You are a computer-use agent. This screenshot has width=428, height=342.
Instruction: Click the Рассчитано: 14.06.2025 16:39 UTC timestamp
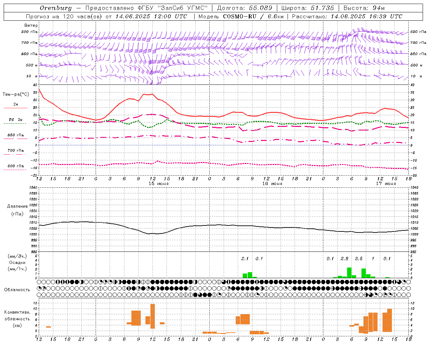[347, 16]
